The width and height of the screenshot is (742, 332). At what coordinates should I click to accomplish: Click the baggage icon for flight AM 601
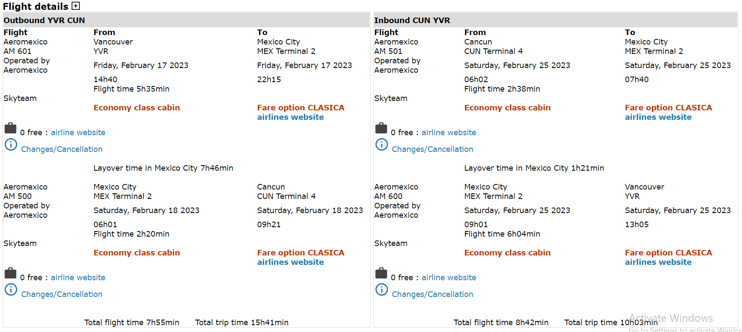(10, 128)
